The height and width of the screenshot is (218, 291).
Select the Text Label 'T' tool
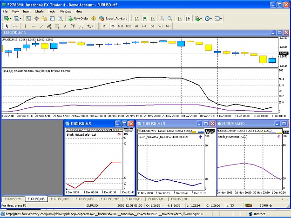pyautogui.click(x=73, y=26)
